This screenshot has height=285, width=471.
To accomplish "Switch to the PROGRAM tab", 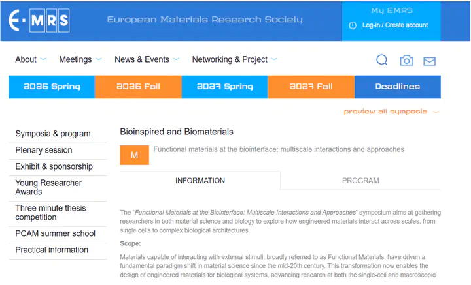I will point(360,181).
